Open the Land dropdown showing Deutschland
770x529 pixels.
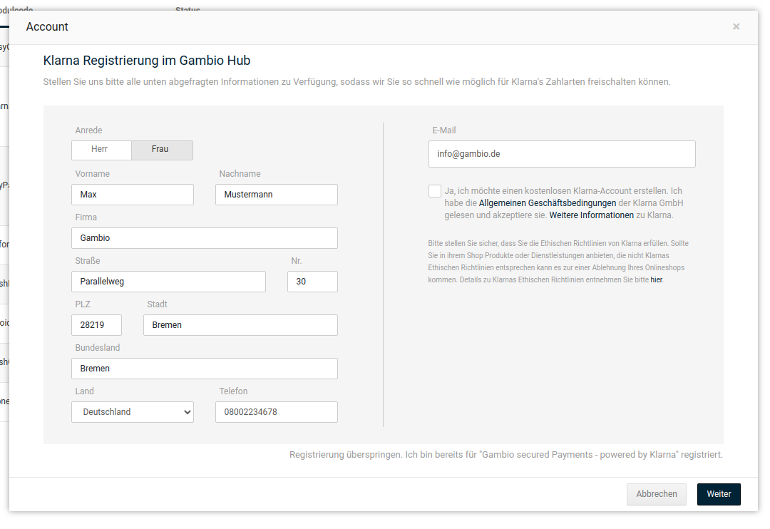pos(133,412)
